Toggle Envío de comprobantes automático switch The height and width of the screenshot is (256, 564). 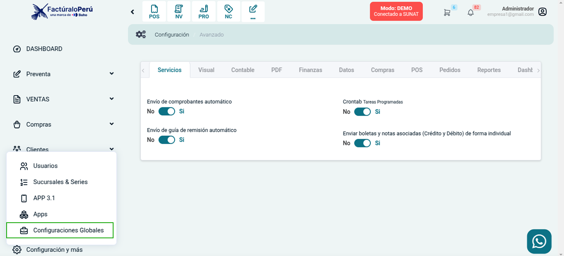coord(167,112)
